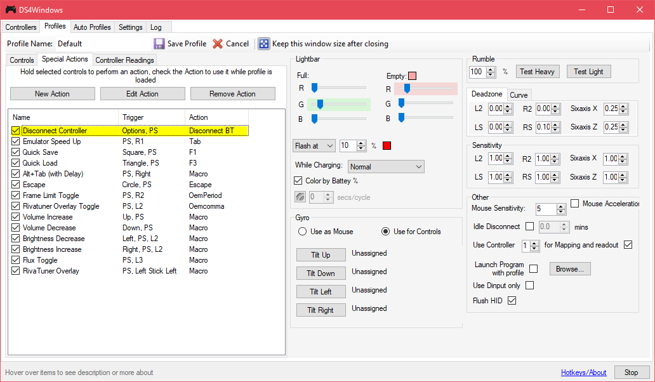Open the Hotkeys/About link
The image size is (655, 382).
[x=583, y=372]
